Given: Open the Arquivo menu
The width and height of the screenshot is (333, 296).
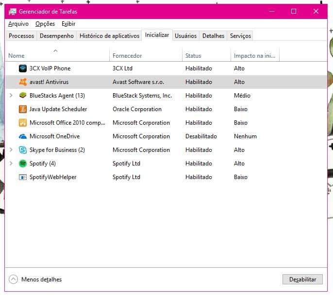Looking at the screenshot, I should (x=18, y=24).
